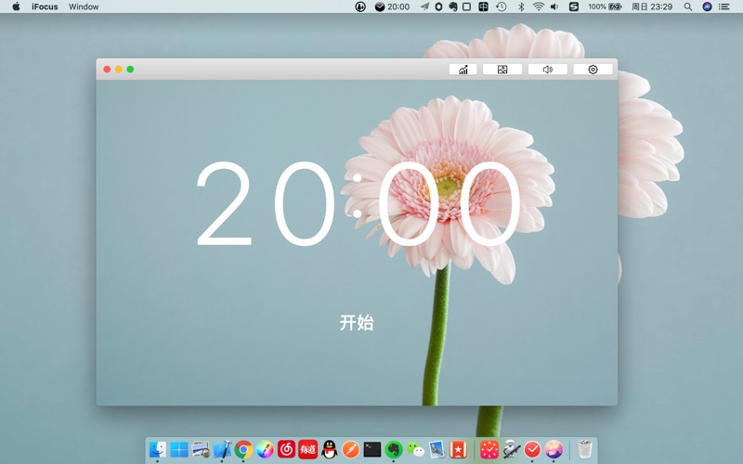
Task: Click the 20:00 timer display
Action: (357, 206)
